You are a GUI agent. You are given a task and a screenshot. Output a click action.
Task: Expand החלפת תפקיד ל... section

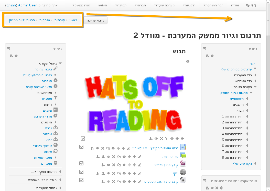[60, 172]
